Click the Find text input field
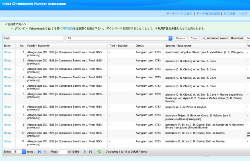 click(x=37, y=38)
